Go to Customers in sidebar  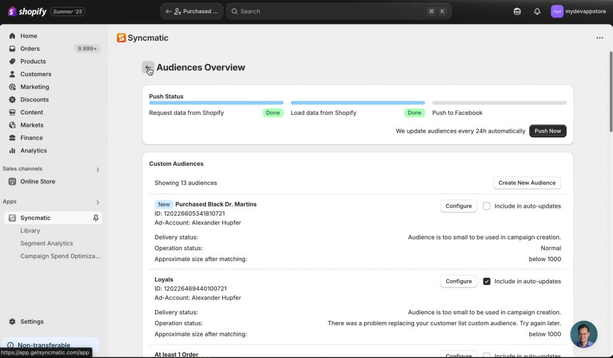[x=35, y=74]
